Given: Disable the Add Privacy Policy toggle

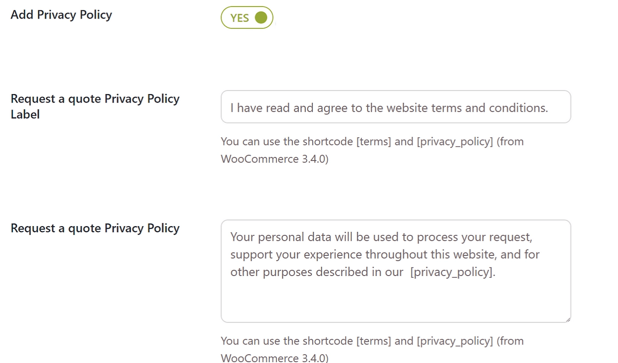Looking at the screenshot, I should pos(247,18).
